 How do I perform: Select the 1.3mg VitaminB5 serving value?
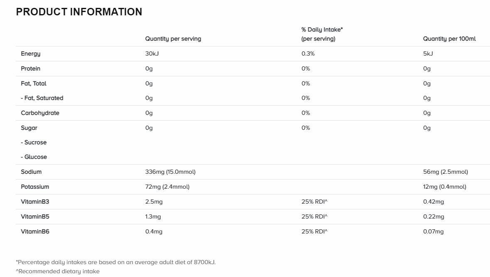pos(153,217)
